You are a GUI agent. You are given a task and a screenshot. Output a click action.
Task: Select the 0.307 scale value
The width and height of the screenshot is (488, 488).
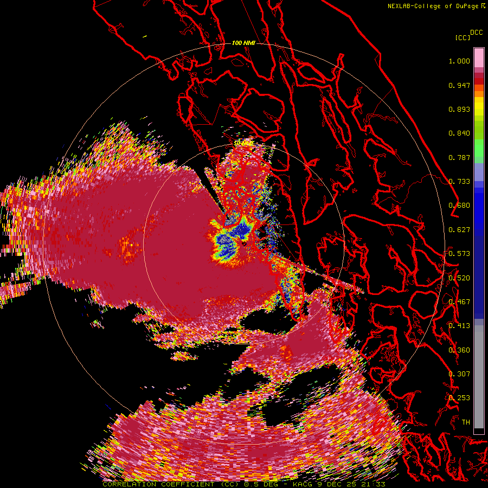click(459, 374)
